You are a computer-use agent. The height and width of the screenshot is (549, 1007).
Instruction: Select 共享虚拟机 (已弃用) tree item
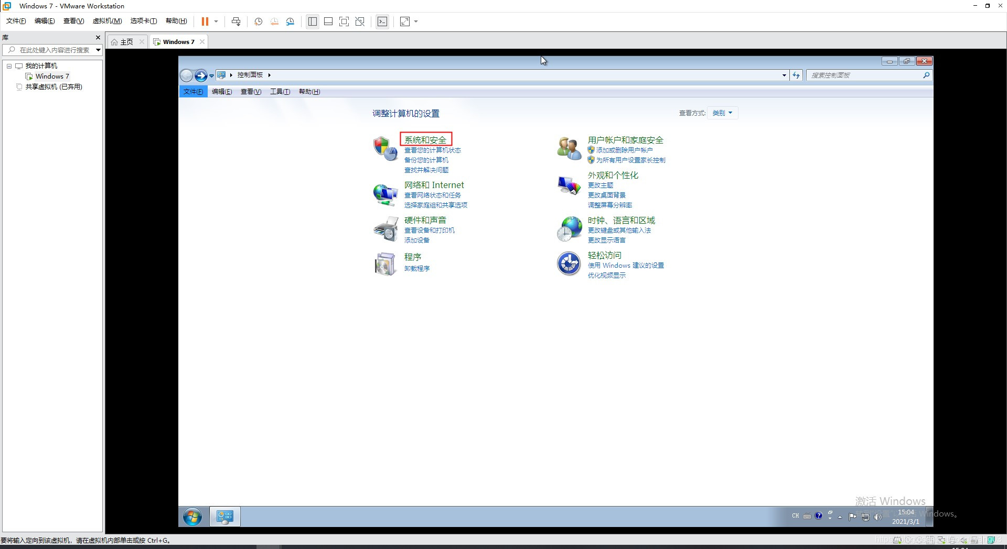coord(53,87)
